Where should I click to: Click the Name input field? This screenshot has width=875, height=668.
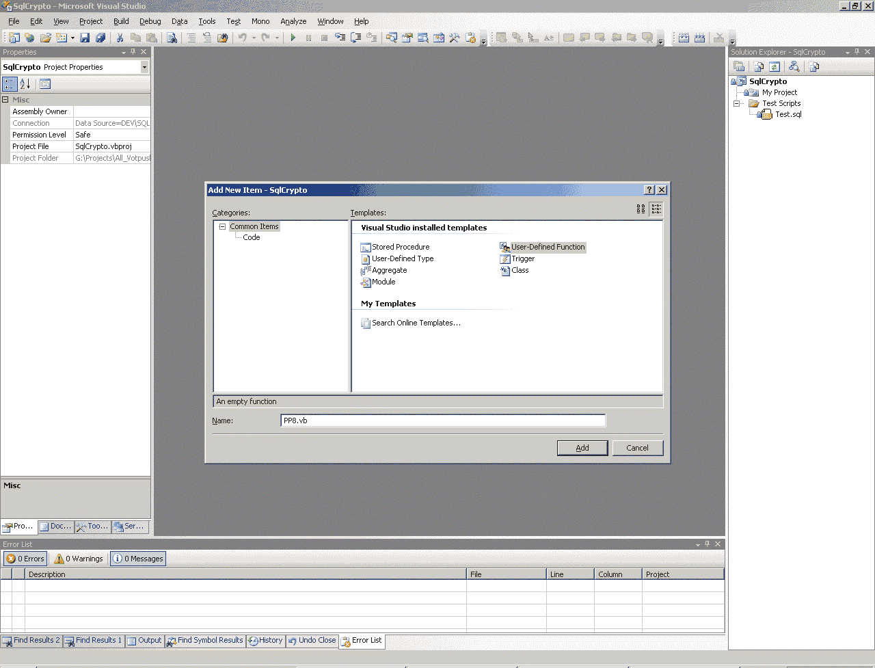tap(443, 420)
